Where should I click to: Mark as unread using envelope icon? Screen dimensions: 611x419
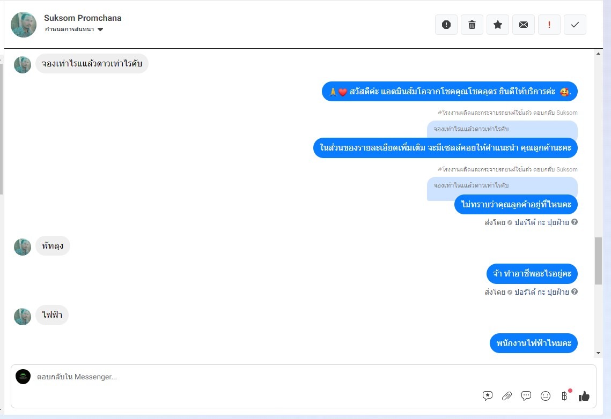524,25
